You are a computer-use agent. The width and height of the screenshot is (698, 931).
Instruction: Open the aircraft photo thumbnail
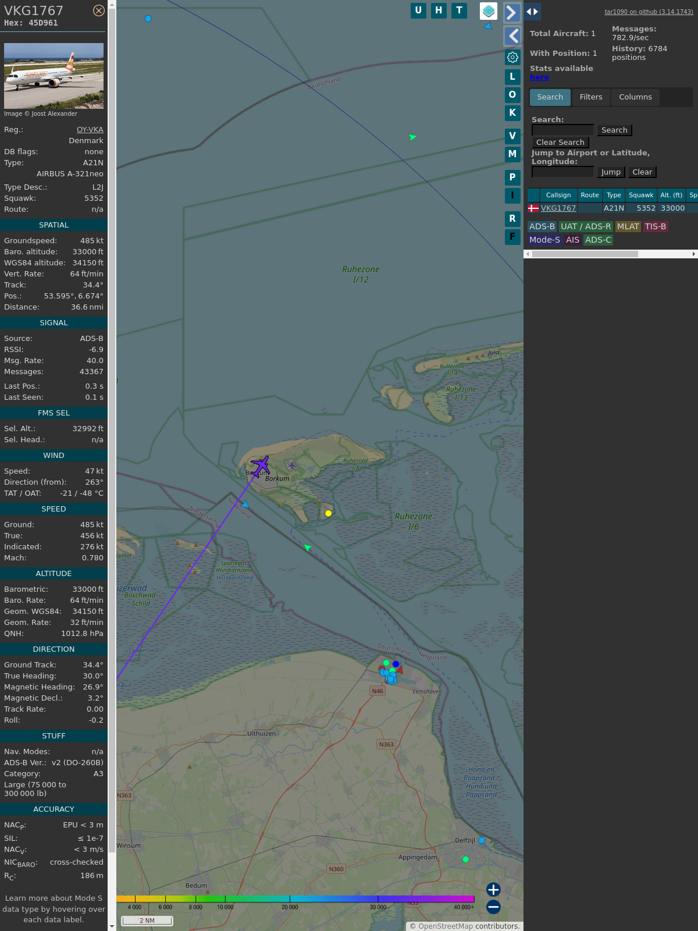coord(54,76)
